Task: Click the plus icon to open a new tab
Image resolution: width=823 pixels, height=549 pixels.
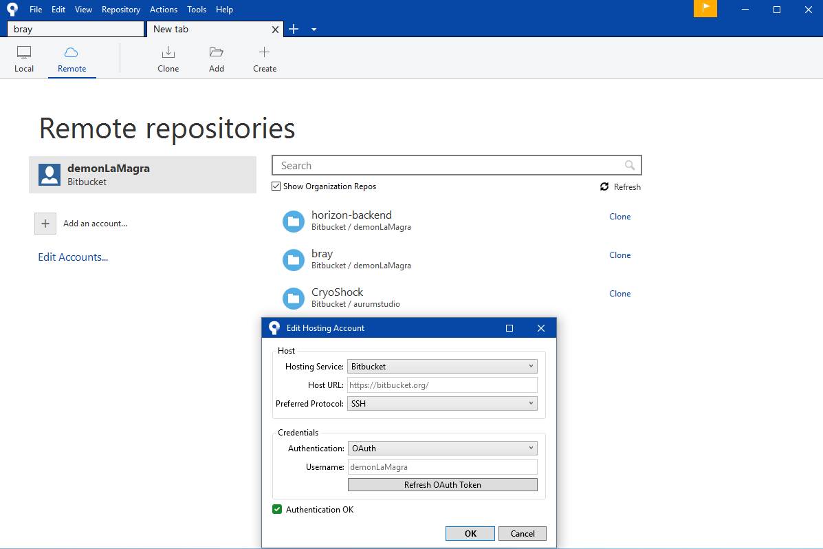Action: (294, 30)
